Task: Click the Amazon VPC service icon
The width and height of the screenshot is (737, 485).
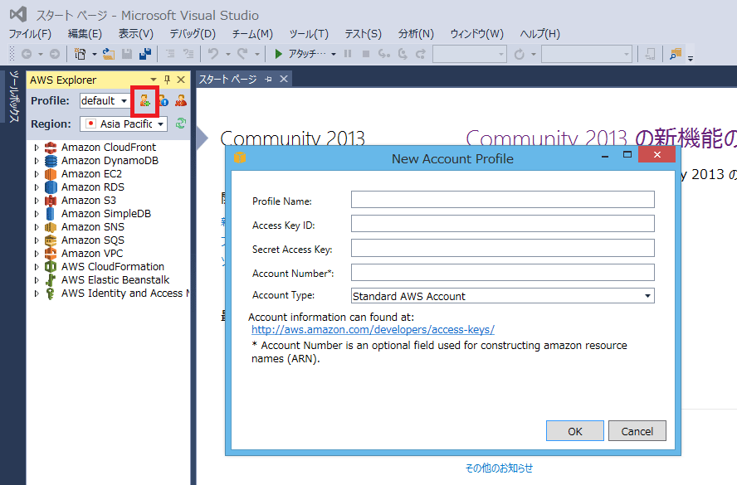Action: pos(51,254)
